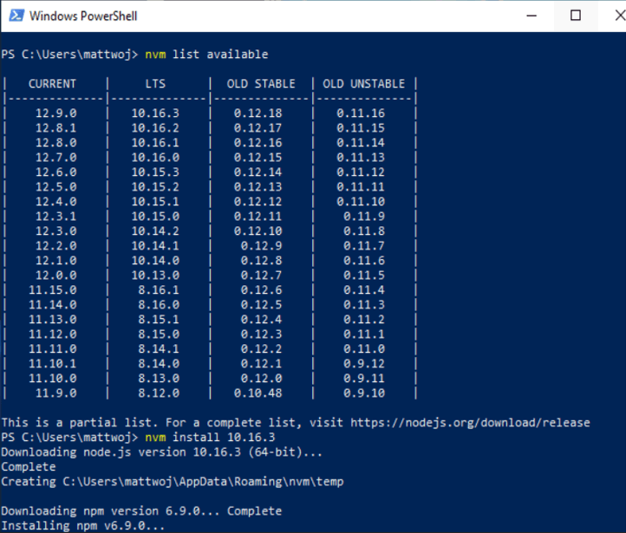Select old unstable version 0.11.12
The image size is (626, 533).
coord(361,172)
